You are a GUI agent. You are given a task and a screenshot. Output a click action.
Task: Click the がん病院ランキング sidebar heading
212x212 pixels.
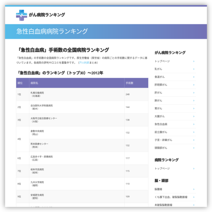coord(170,53)
